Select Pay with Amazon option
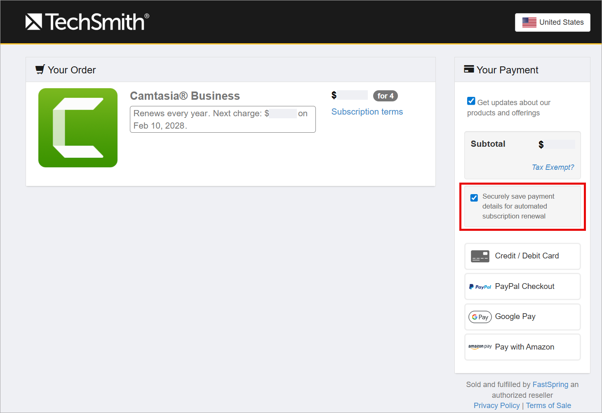The image size is (602, 413). tap(522, 347)
